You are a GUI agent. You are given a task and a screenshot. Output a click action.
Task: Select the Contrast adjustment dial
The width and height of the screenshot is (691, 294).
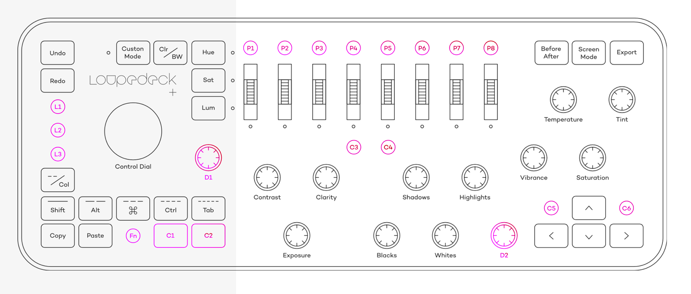(267, 178)
